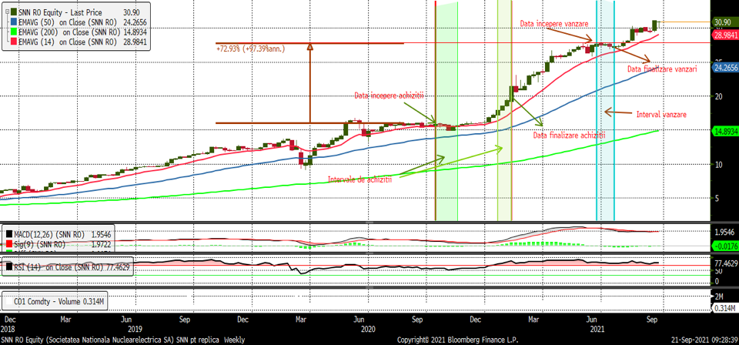Screen dimensions: 739x345
Task: Select 'Data incepere achizitii' annotation
Action: [390, 95]
